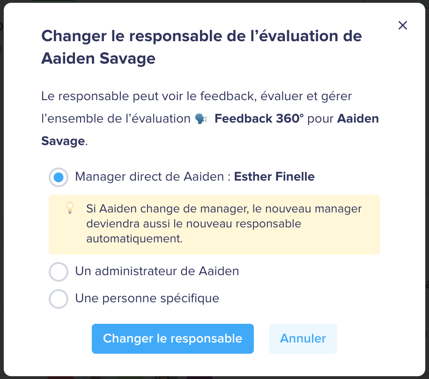
Task: Click the Une personne spécifique label text
Action: coord(147,299)
